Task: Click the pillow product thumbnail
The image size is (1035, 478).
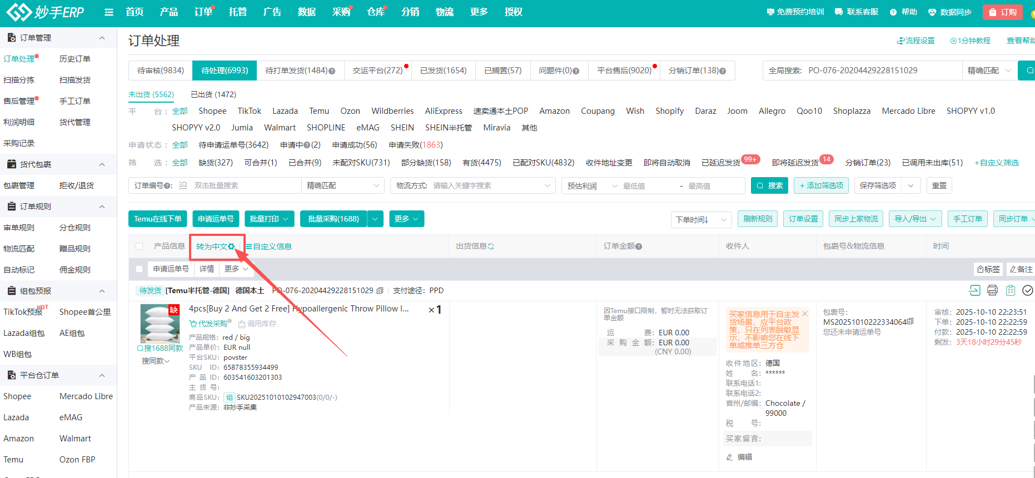Action: pyautogui.click(x=160, y=324)
